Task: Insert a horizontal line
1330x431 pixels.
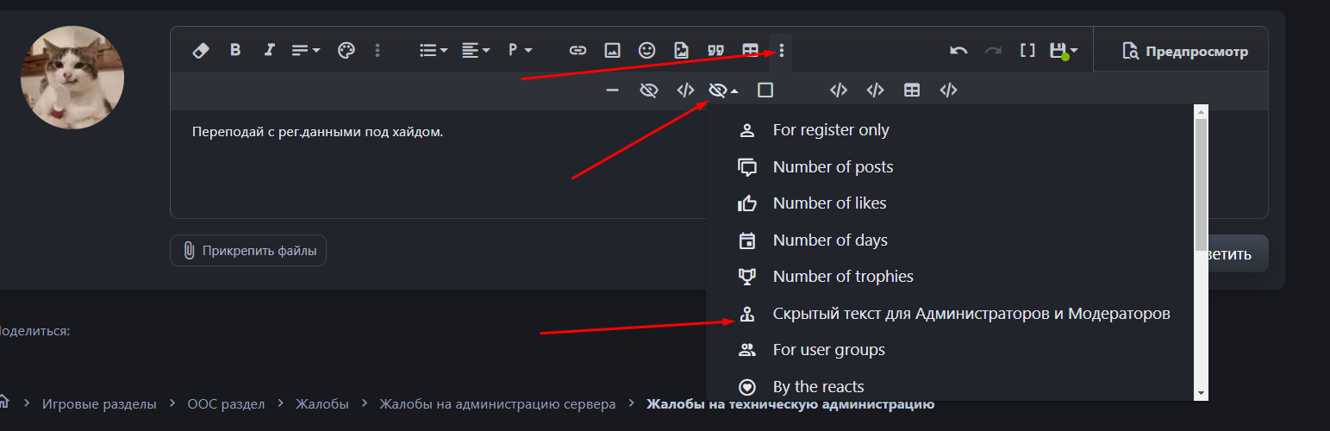Action: [612, 91]
